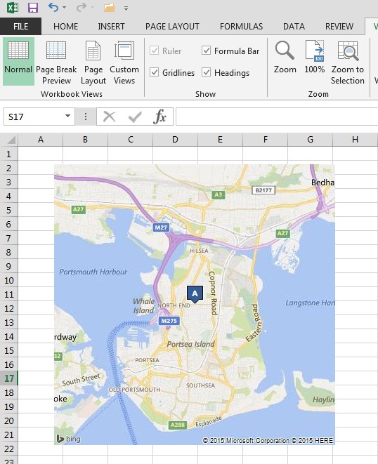
Task: Click the B2177 road badge on map
Action: coord(263,190)
